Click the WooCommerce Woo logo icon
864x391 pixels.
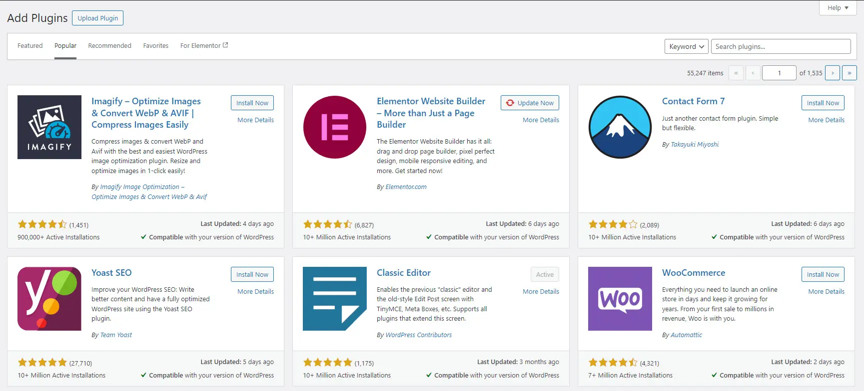[x=620, y=299]
